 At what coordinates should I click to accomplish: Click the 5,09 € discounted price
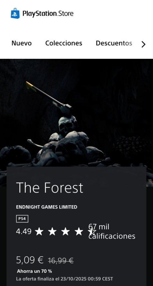click(x=30, y=260)
